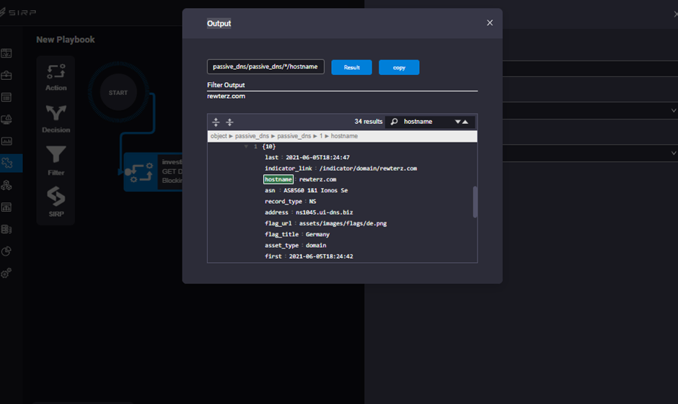Collapse the node 1 {10} tree arrow
Screen dimensions: 678x404
pyautogui.click(x=246, y=147)
